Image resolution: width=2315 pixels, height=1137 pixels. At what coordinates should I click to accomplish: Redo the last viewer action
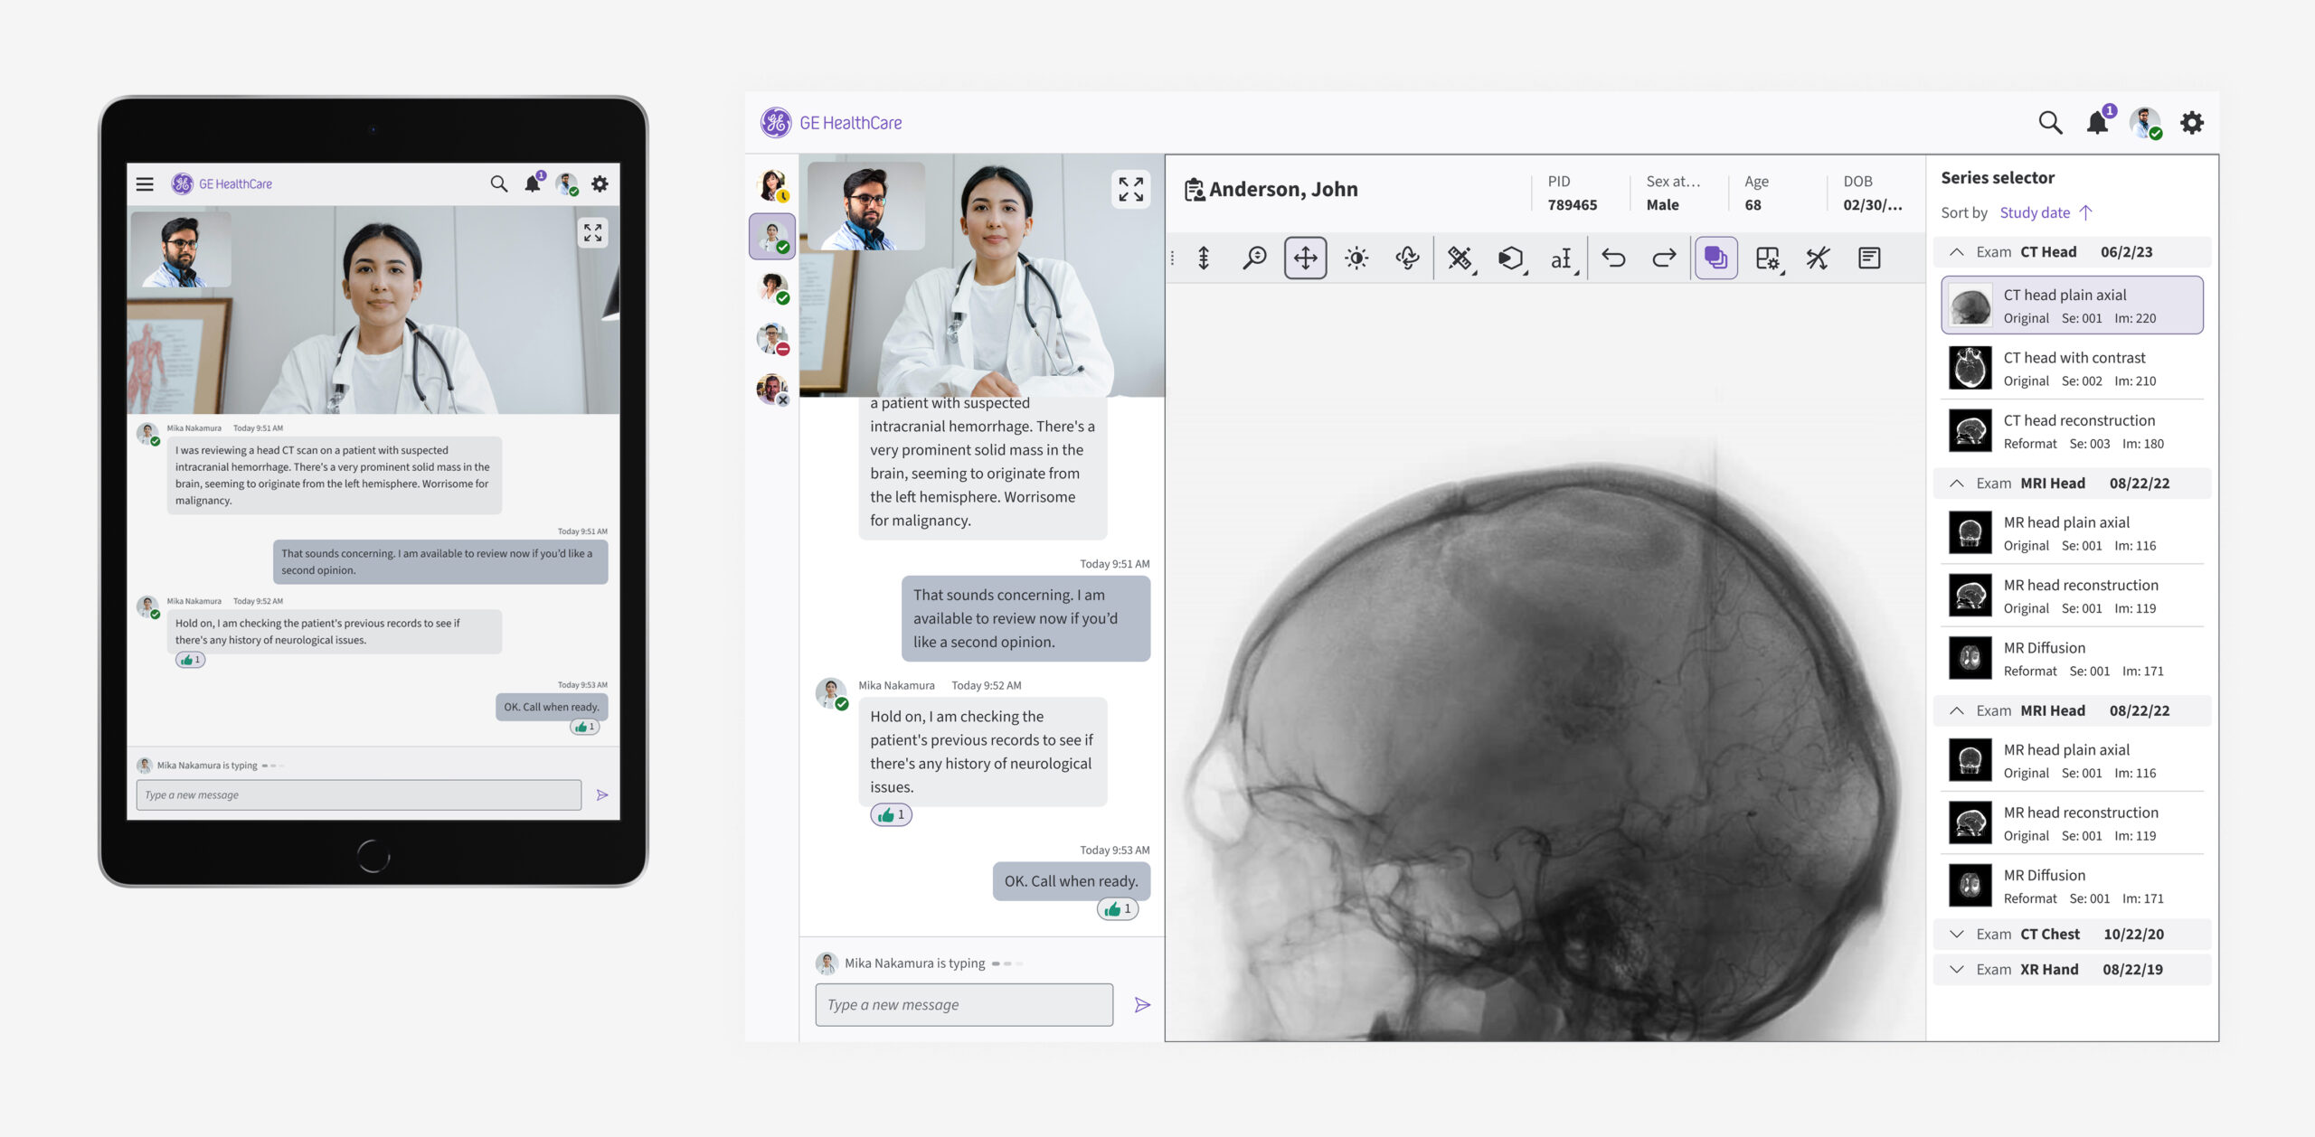point(1664,258)
